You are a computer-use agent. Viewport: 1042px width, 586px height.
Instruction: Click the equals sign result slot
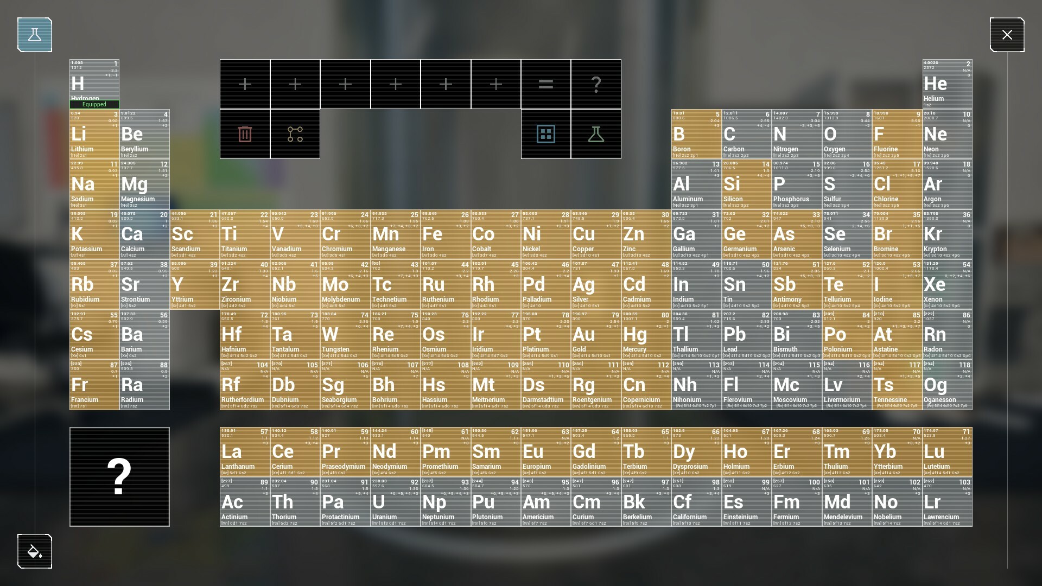[x=545, y=84]
